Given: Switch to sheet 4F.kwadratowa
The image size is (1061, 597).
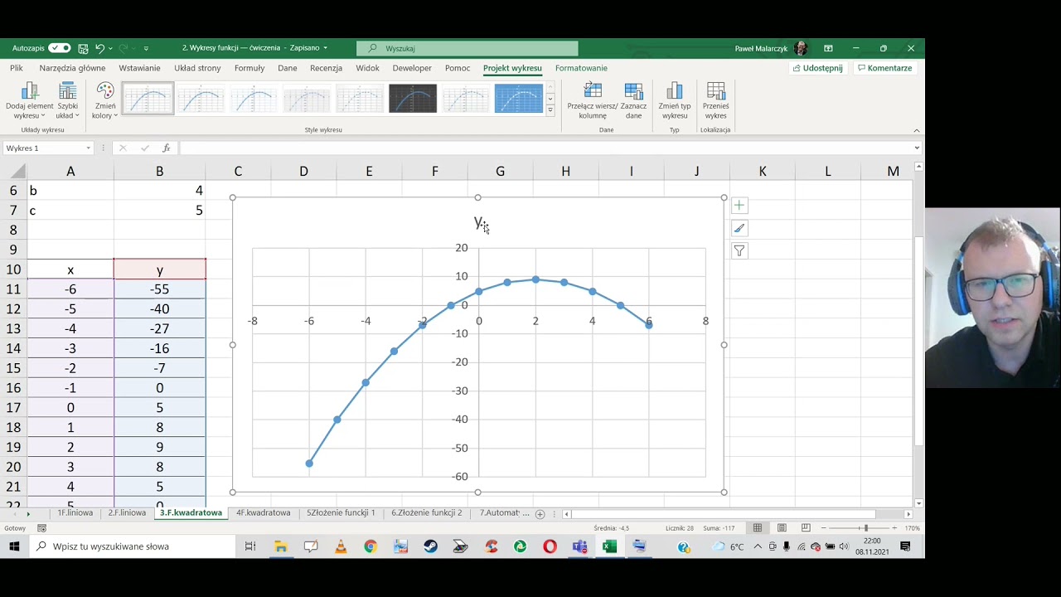Looking at the screenshot, I should (264, 513).
